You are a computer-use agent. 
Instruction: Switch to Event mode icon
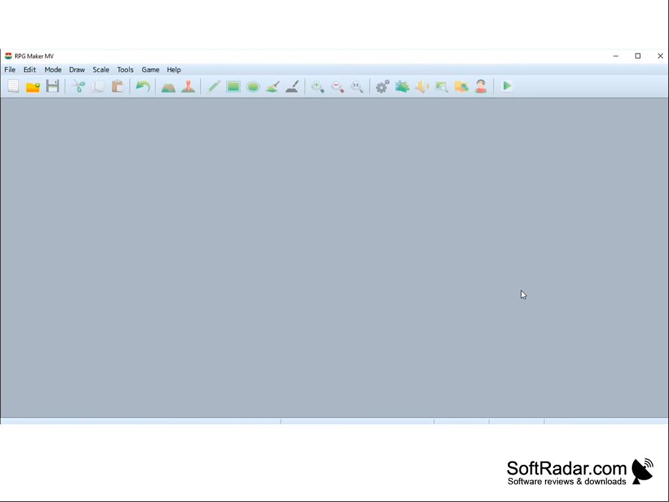[188, 86]
